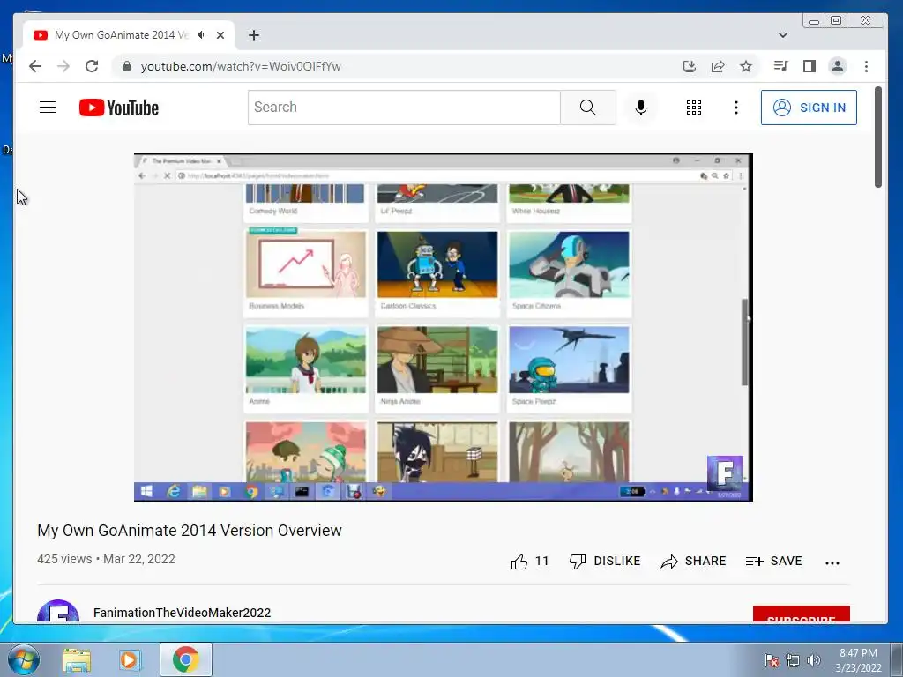Click the video player area
Image resolution: width=903 pixels, height=677 pixels.
click(x=443, y=327)
